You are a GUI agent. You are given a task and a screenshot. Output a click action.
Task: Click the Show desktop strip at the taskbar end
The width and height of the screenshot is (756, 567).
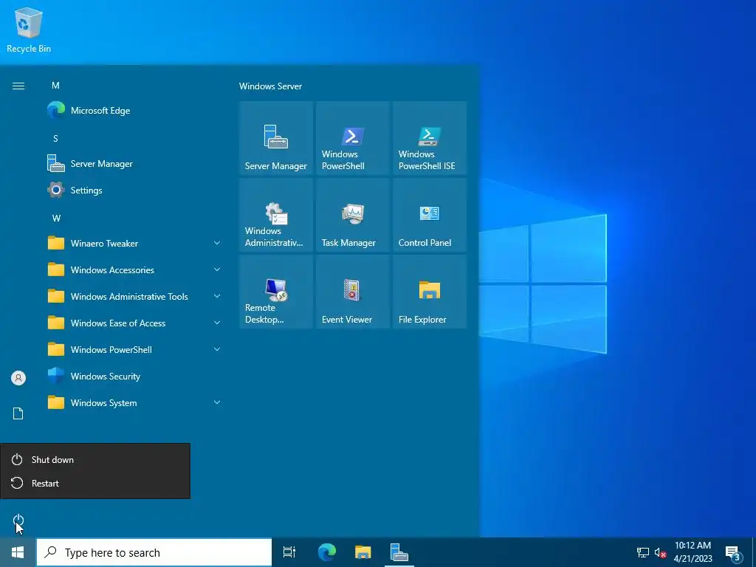(754, 552)
